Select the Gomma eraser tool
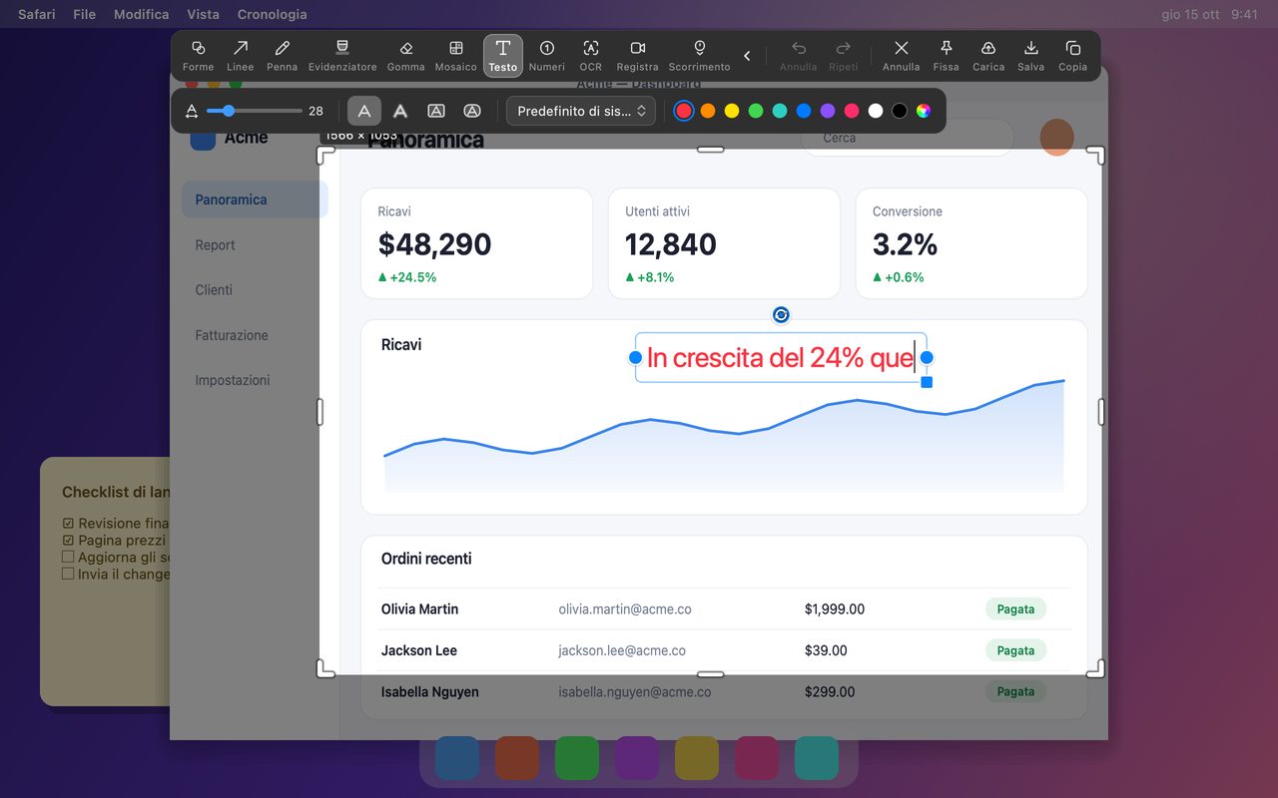The height and width of the screenshot is (798, 1278). 405,56
